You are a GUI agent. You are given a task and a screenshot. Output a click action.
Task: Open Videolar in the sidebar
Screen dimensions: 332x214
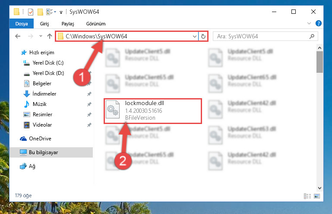[42, 125]
